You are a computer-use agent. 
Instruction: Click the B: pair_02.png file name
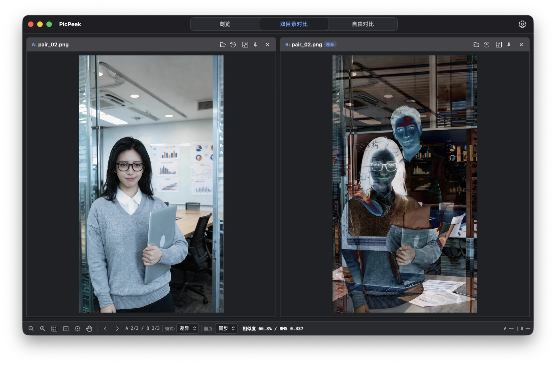pyautogui.click(x=304, y=44)
